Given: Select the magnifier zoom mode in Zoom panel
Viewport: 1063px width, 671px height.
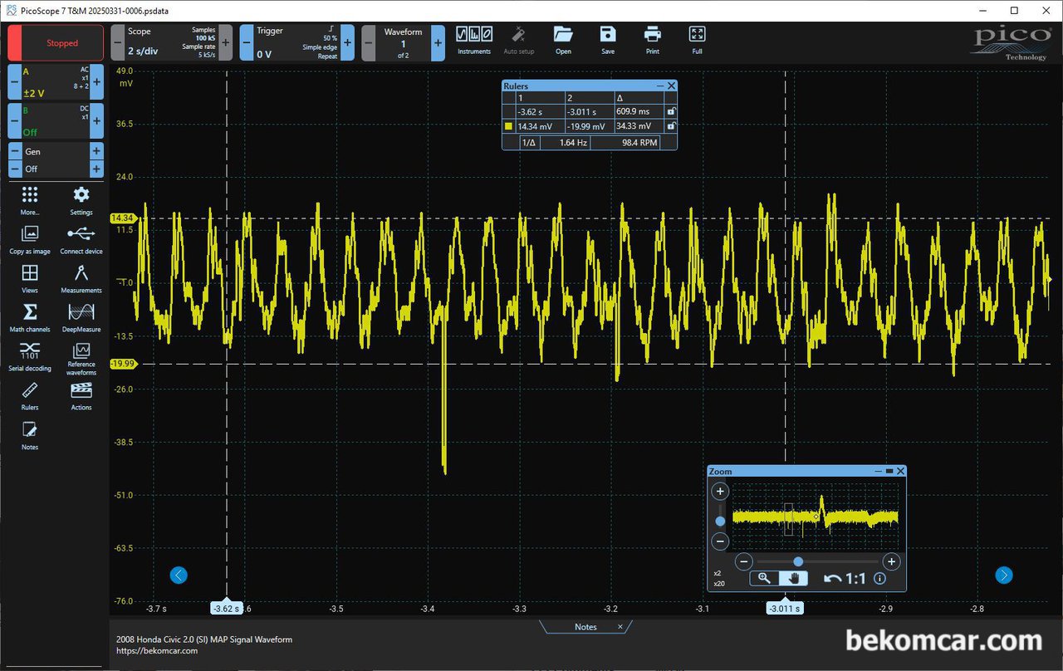Looking at the screenshot, I should tap(764, 579).
